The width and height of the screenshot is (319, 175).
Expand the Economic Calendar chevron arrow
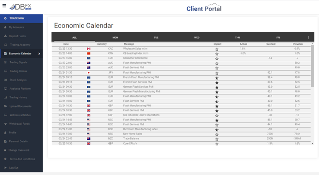pyautogui.click(x=39, y=54)
